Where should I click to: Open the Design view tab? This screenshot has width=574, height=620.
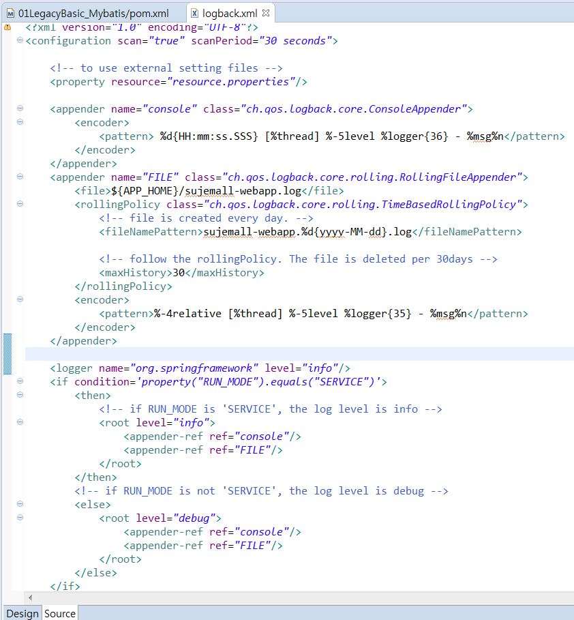point(22,613)
